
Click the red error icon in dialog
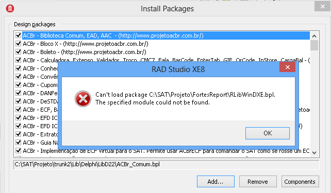83,99
